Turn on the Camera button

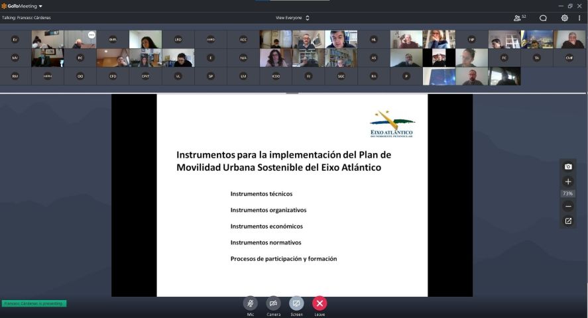[x=273, y=303]
